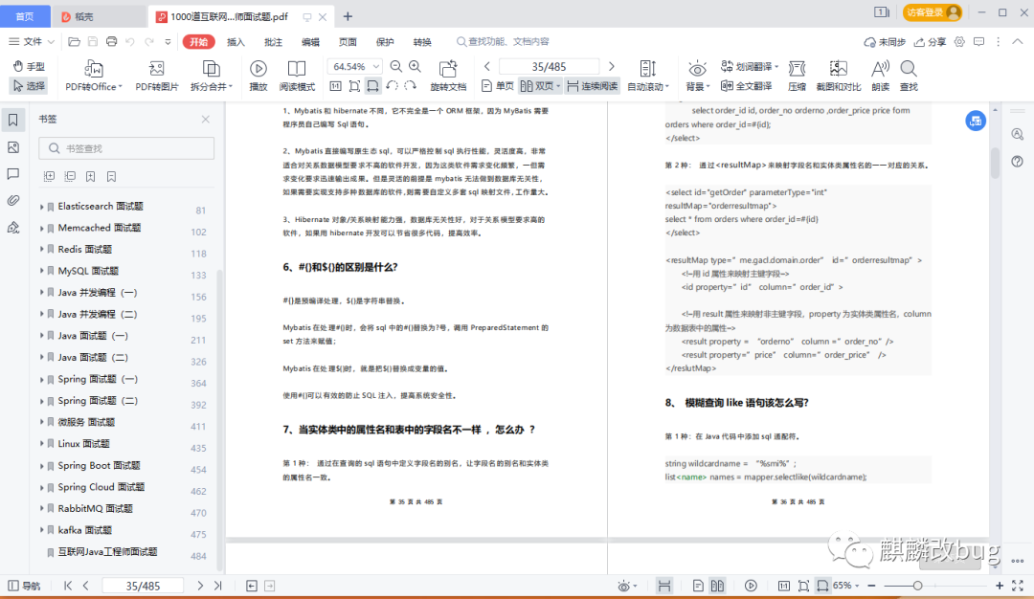Click the new tab plus button
The image size is (1034, 599).
pos(348,16)
